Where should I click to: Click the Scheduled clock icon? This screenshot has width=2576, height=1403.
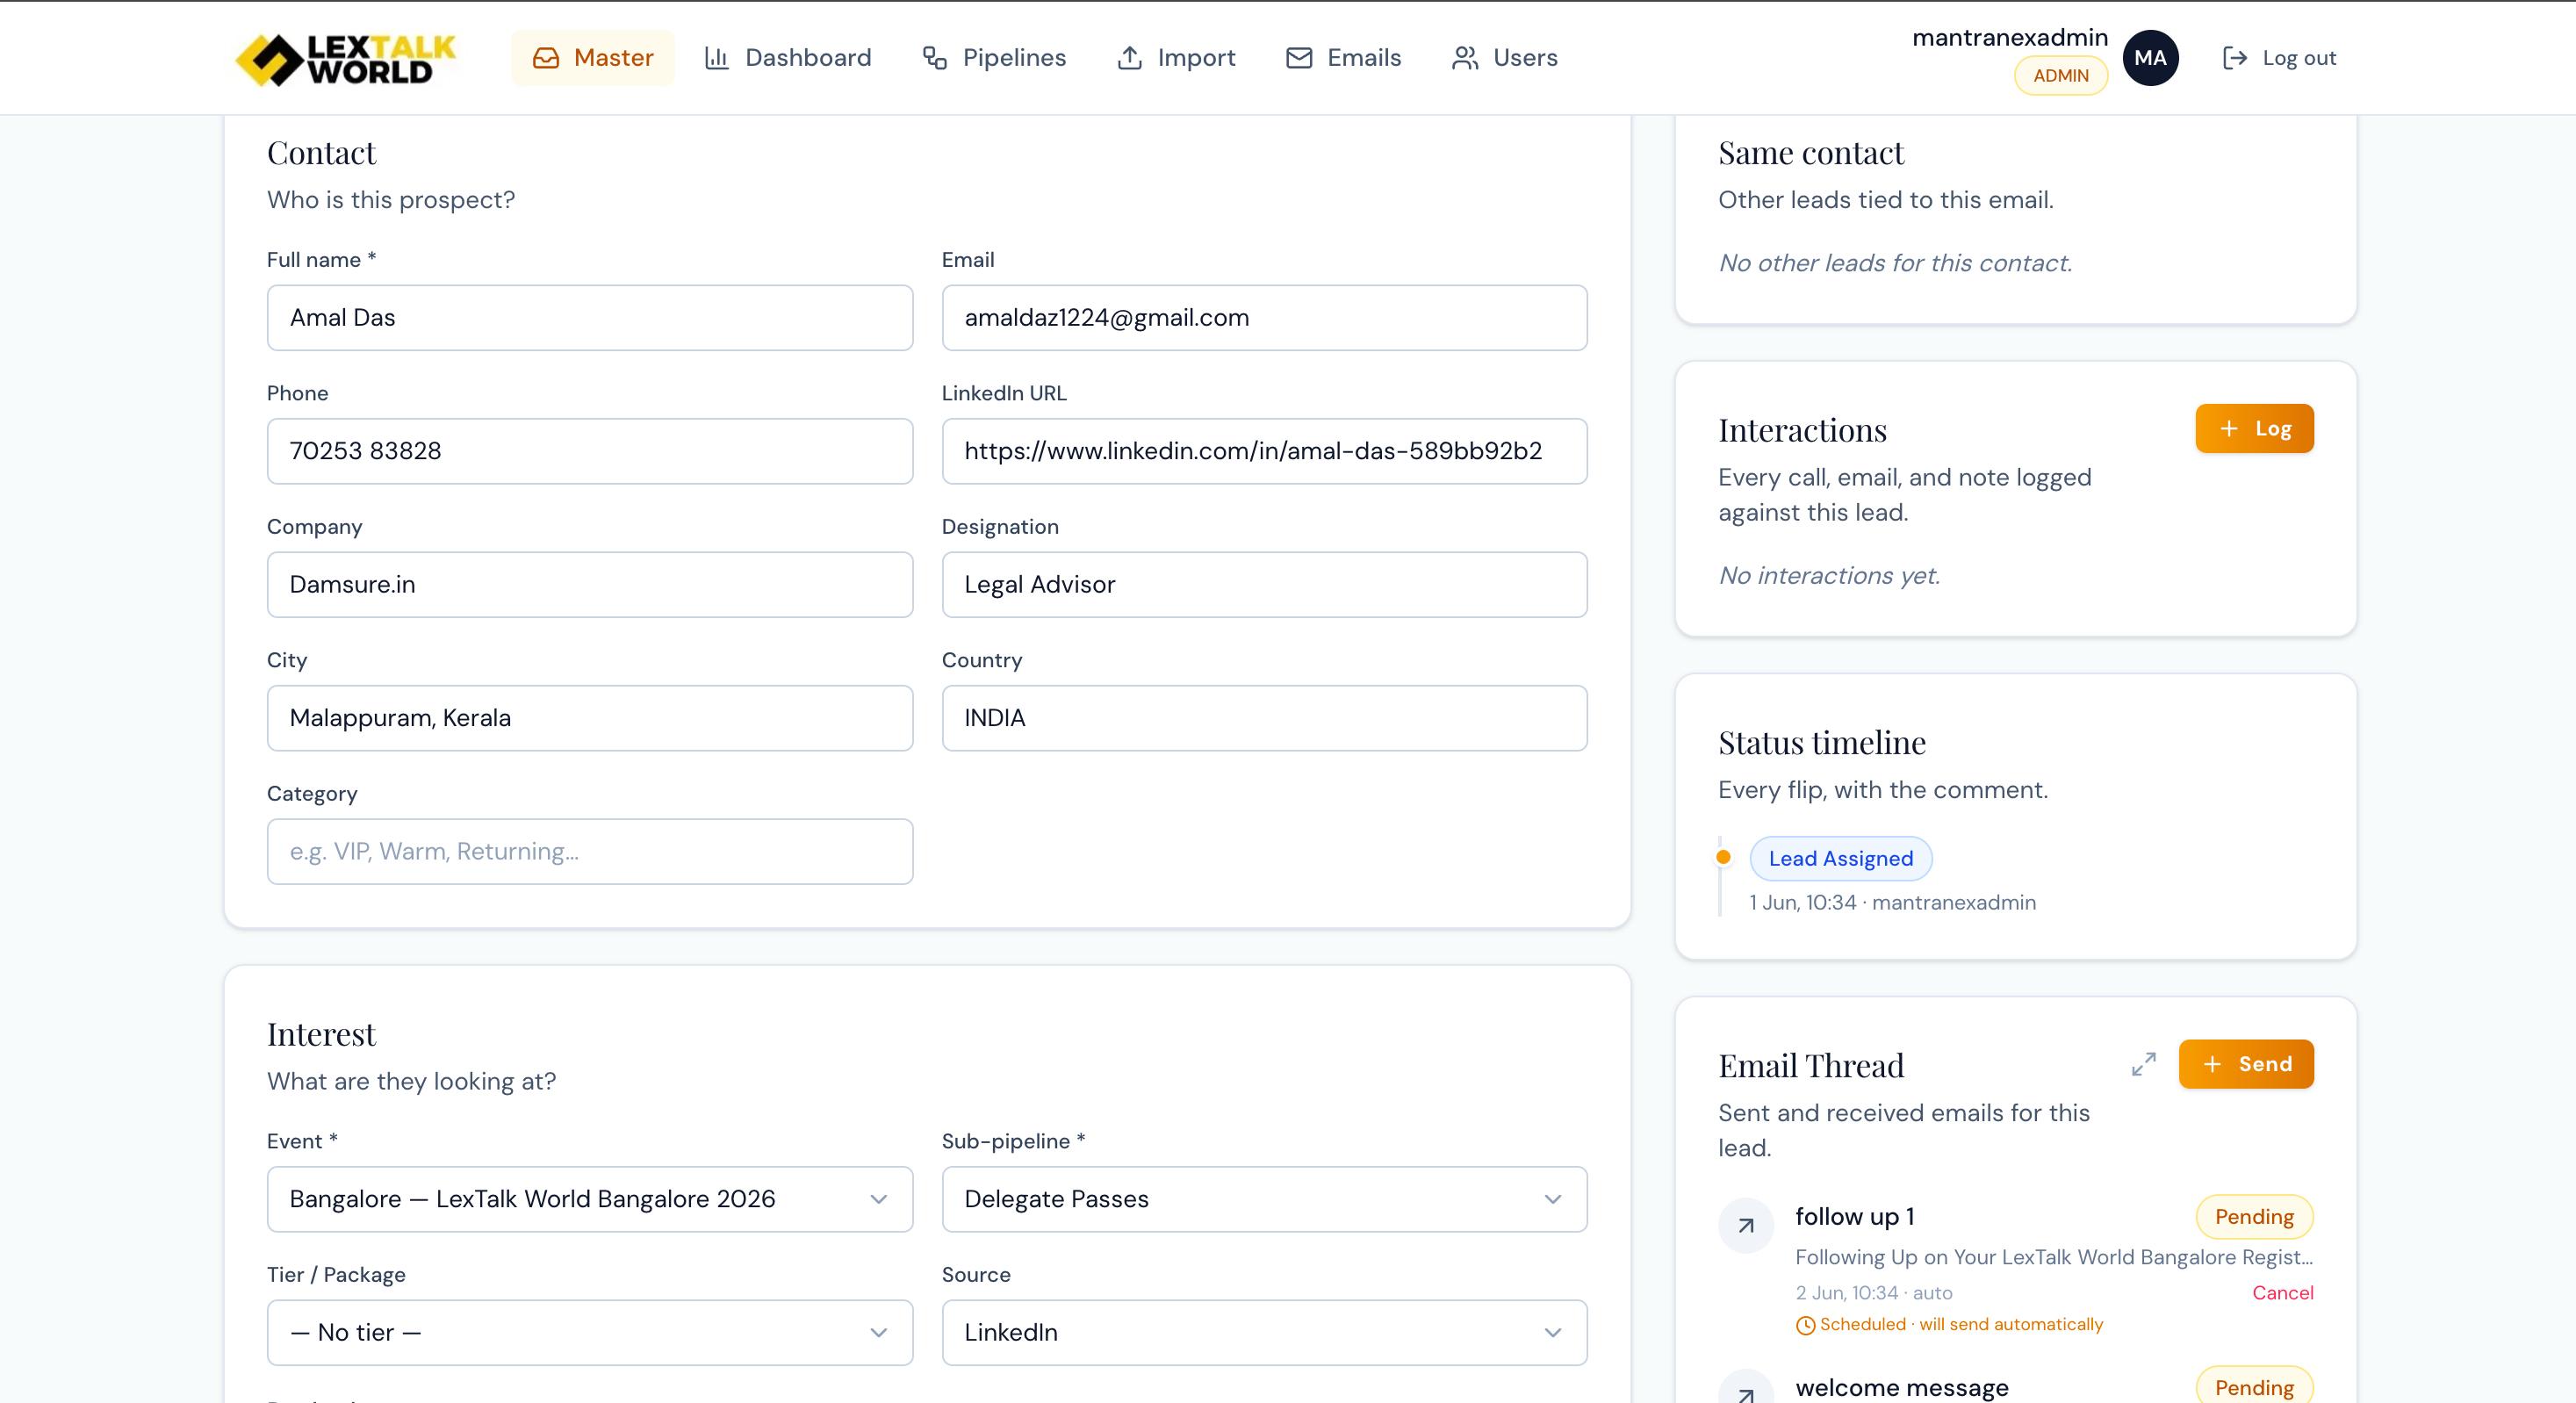pyautogui.click(x=1805, y=1325)
